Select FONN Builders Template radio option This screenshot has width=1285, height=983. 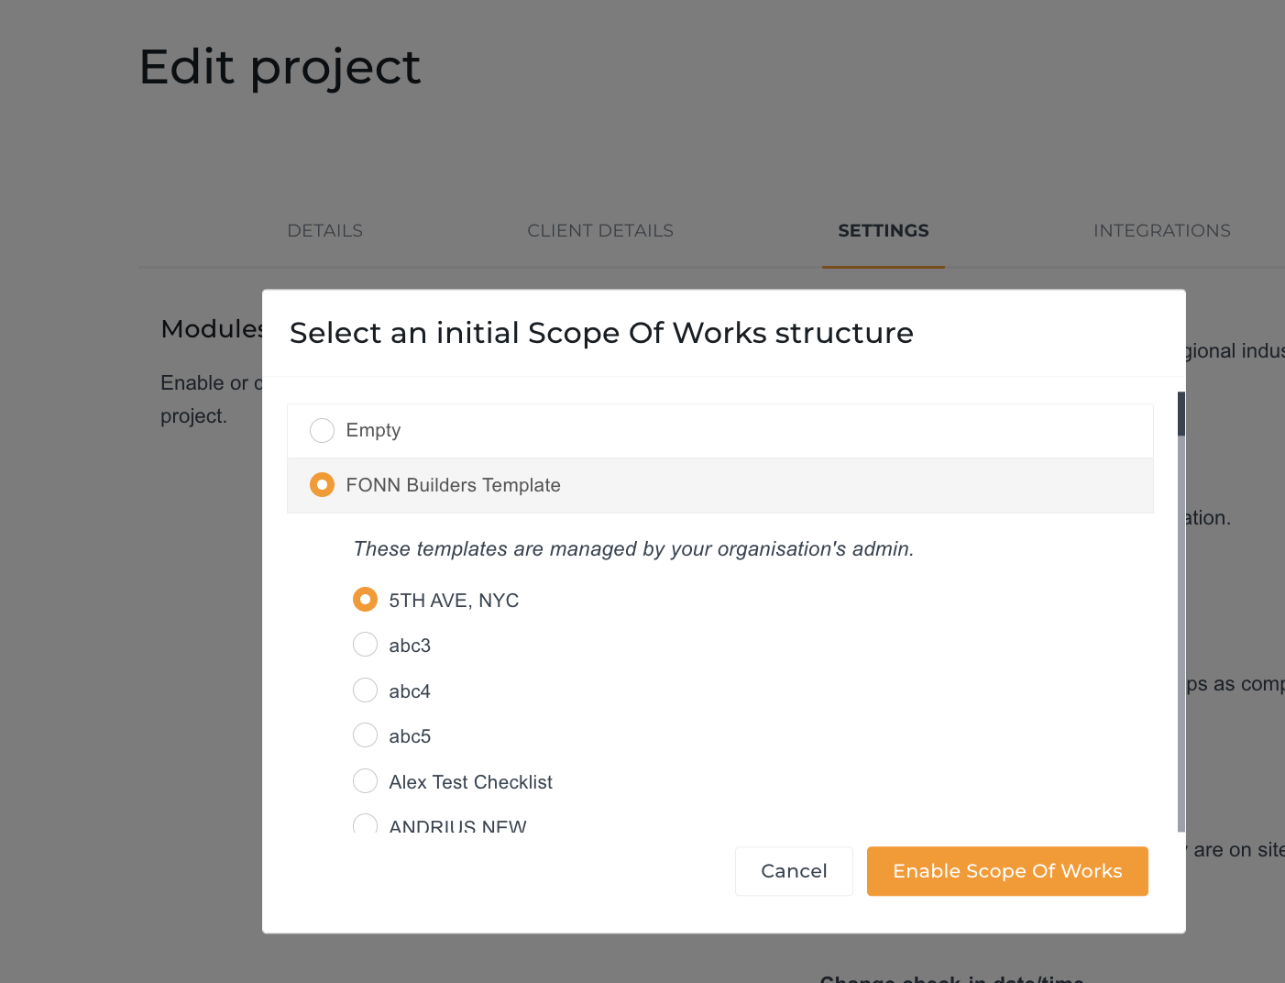pyautogui.click(x=322, y=485)
